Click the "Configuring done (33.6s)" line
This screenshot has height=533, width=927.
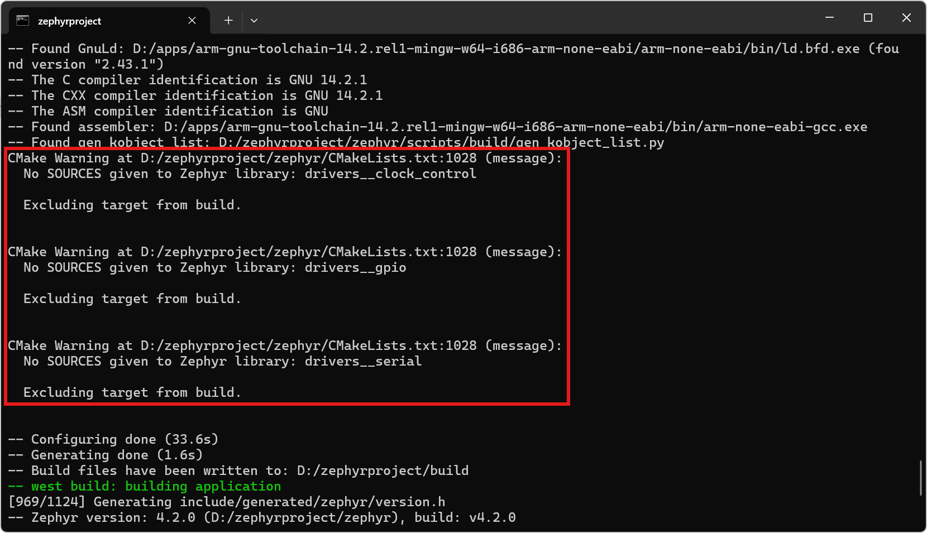point(124,439)
